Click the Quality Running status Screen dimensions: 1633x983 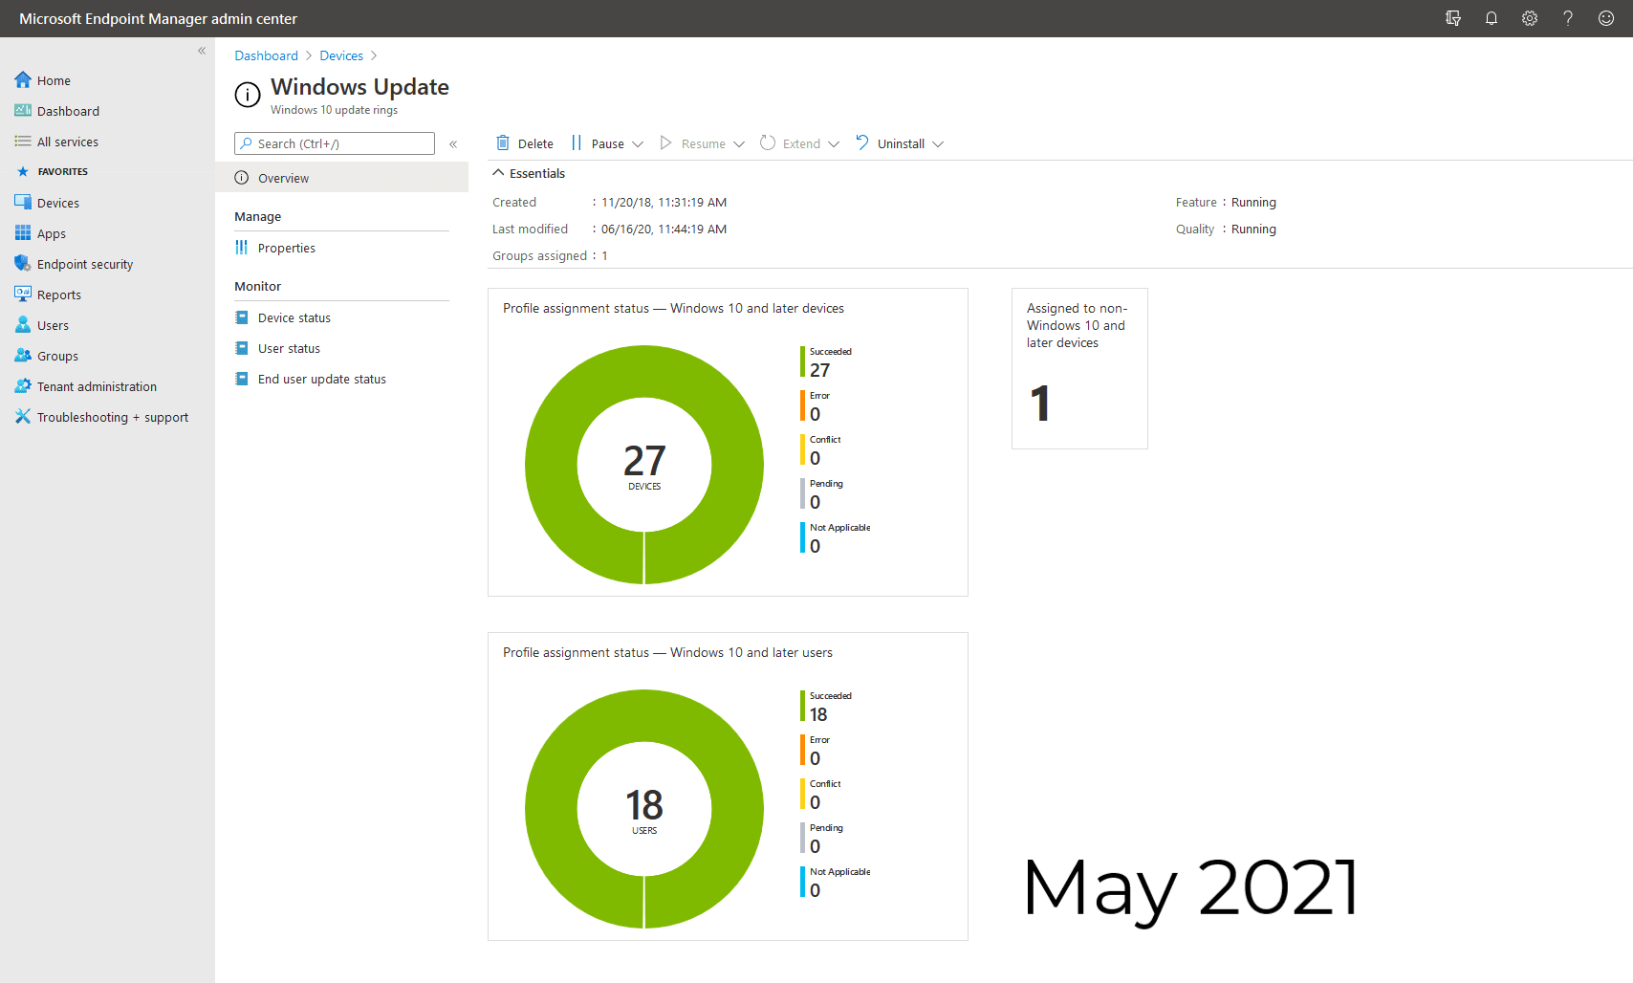(x=1253, y=229)
